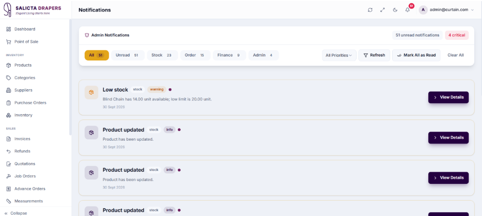Click Mark All as Read button
Screen dimensions: 482x216
[x=416, y=55]
